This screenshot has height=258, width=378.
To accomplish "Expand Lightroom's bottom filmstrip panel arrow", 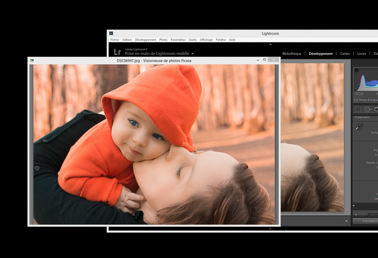I will click(270, 229).
